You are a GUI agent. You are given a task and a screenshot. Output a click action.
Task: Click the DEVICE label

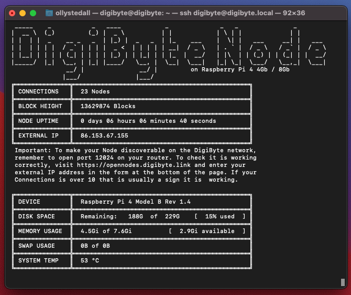(29, 202)
